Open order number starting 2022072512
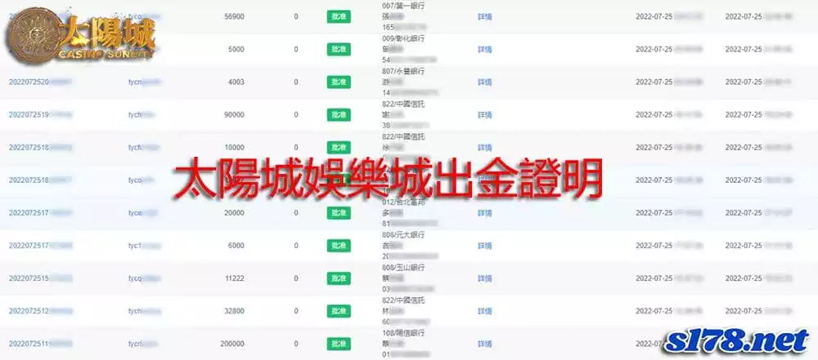This screenshot has height=360, width=818. click(40, 312)
